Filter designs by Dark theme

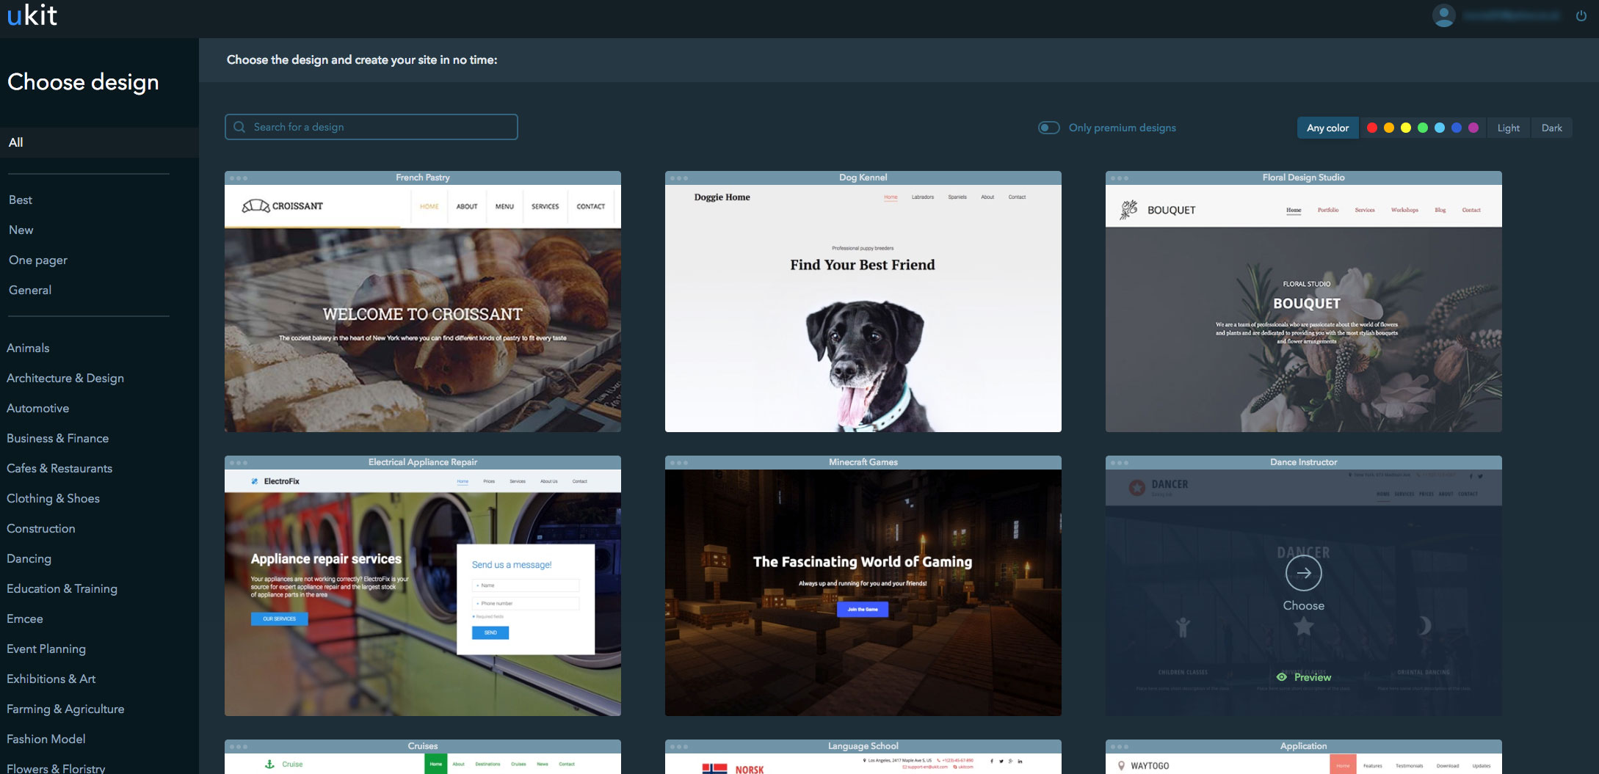(x=1551, y=128)
